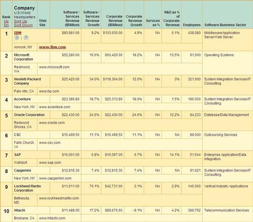
Task: Select the Software Business Sector header
Action: [225, 25]
